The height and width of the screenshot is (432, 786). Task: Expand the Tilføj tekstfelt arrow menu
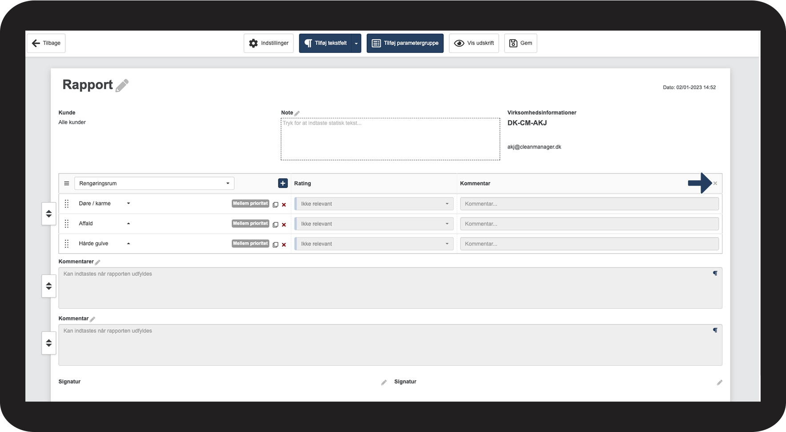[x=356, y=43]
